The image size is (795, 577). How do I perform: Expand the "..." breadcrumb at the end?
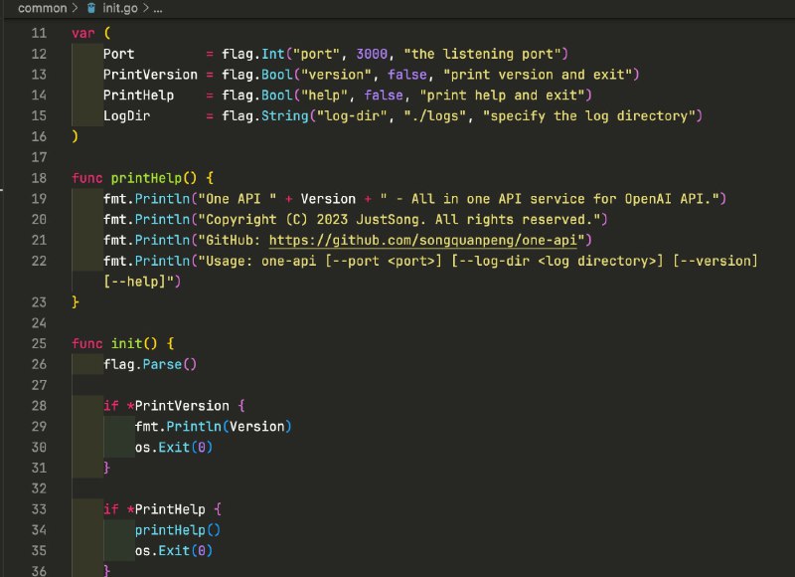161,7
